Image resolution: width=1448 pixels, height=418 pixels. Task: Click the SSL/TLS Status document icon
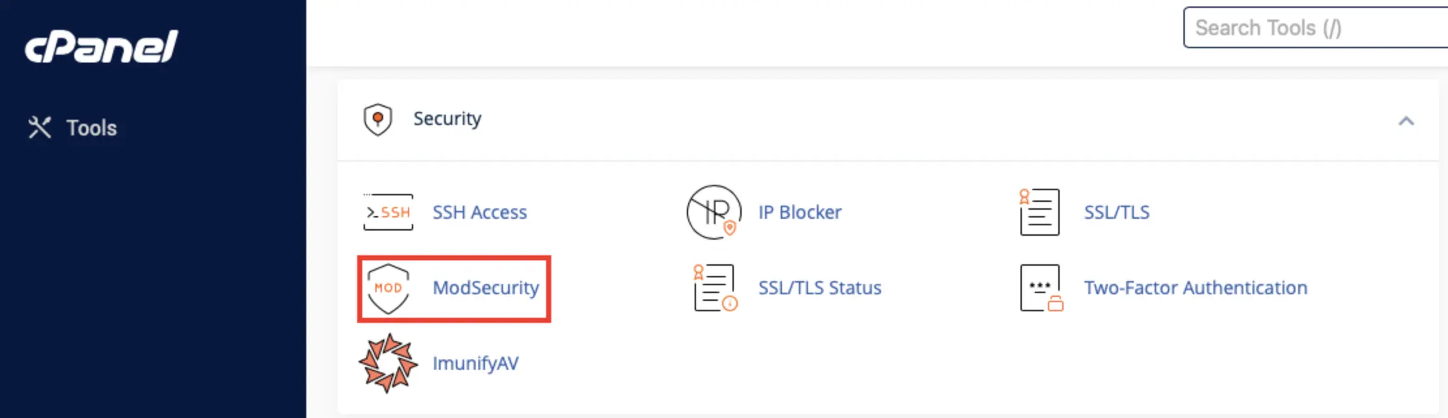pyautogui.click(x=715, y=288)
